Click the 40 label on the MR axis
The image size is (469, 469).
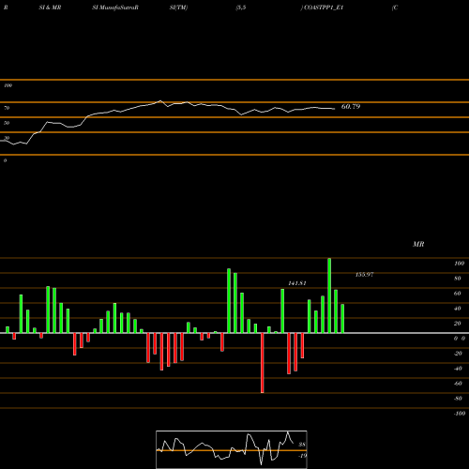point(458,309)
